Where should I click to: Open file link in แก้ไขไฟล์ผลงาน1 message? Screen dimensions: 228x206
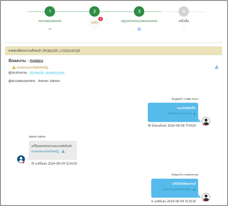tap(177, 189)
